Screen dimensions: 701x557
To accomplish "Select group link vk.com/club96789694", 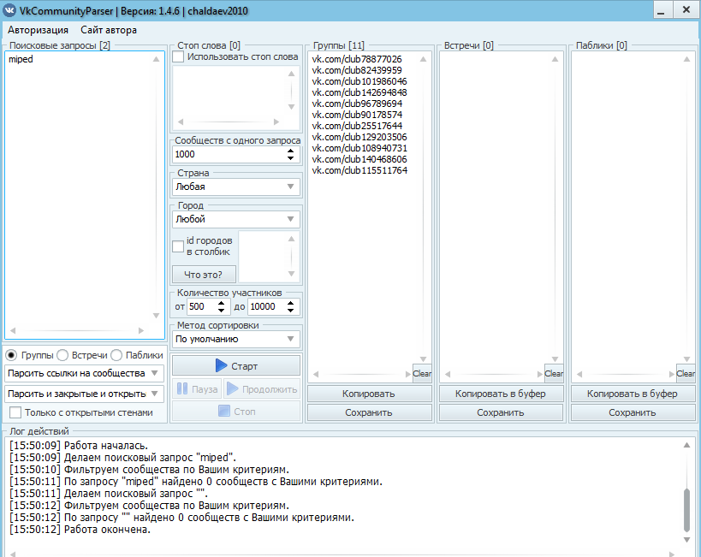I will (x=357, y=104).
